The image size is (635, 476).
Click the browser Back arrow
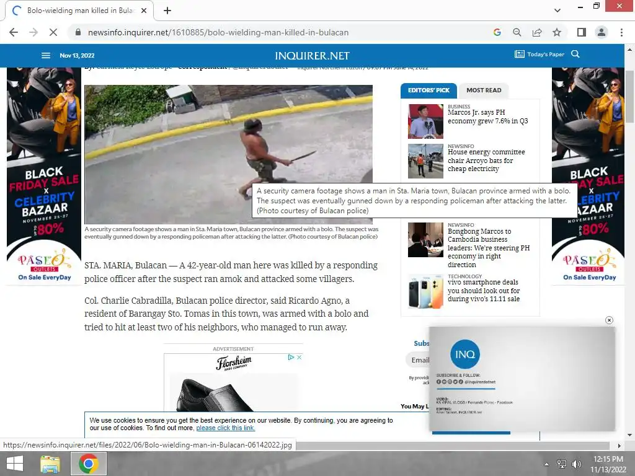click(14, 32)
